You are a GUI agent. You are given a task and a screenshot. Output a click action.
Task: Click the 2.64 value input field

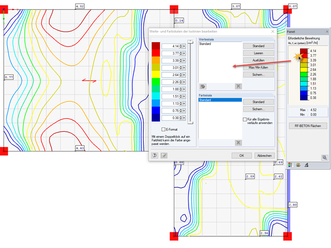point(171,75)
